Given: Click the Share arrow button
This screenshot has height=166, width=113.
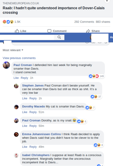Looking at the screenshot, I should [x=93, y=31].
